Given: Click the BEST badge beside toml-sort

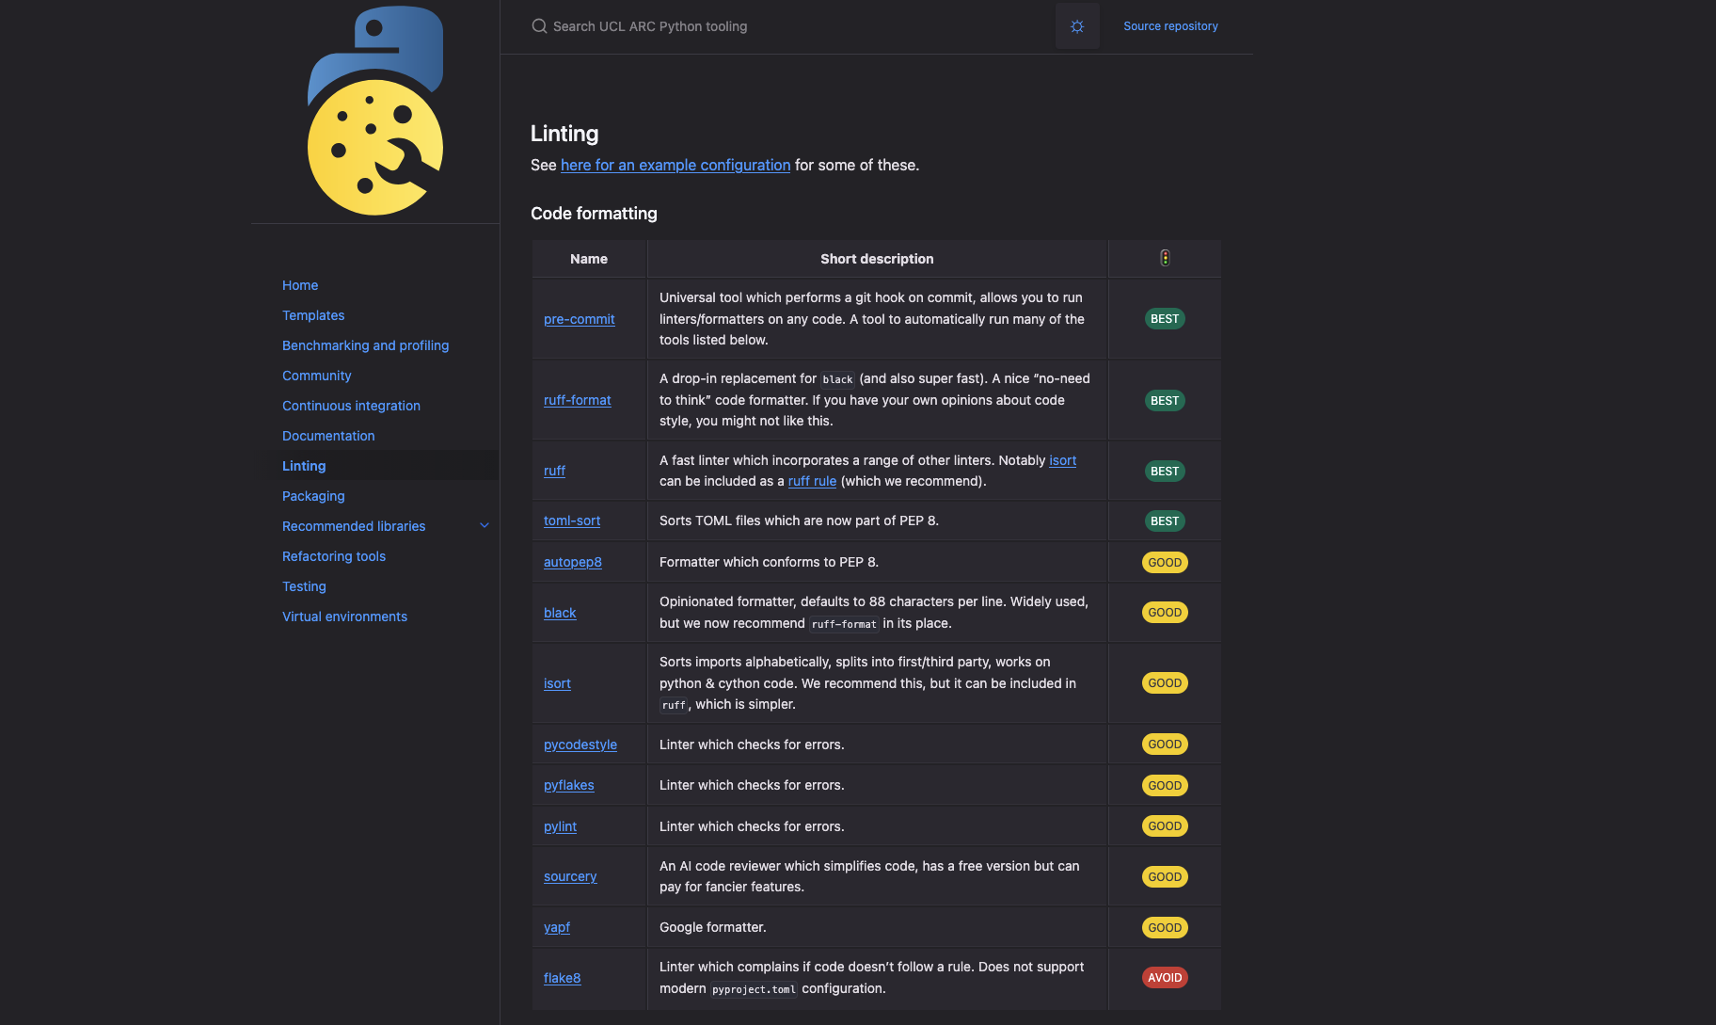Looking at the screenshot, I should (x=1165, y=521).
